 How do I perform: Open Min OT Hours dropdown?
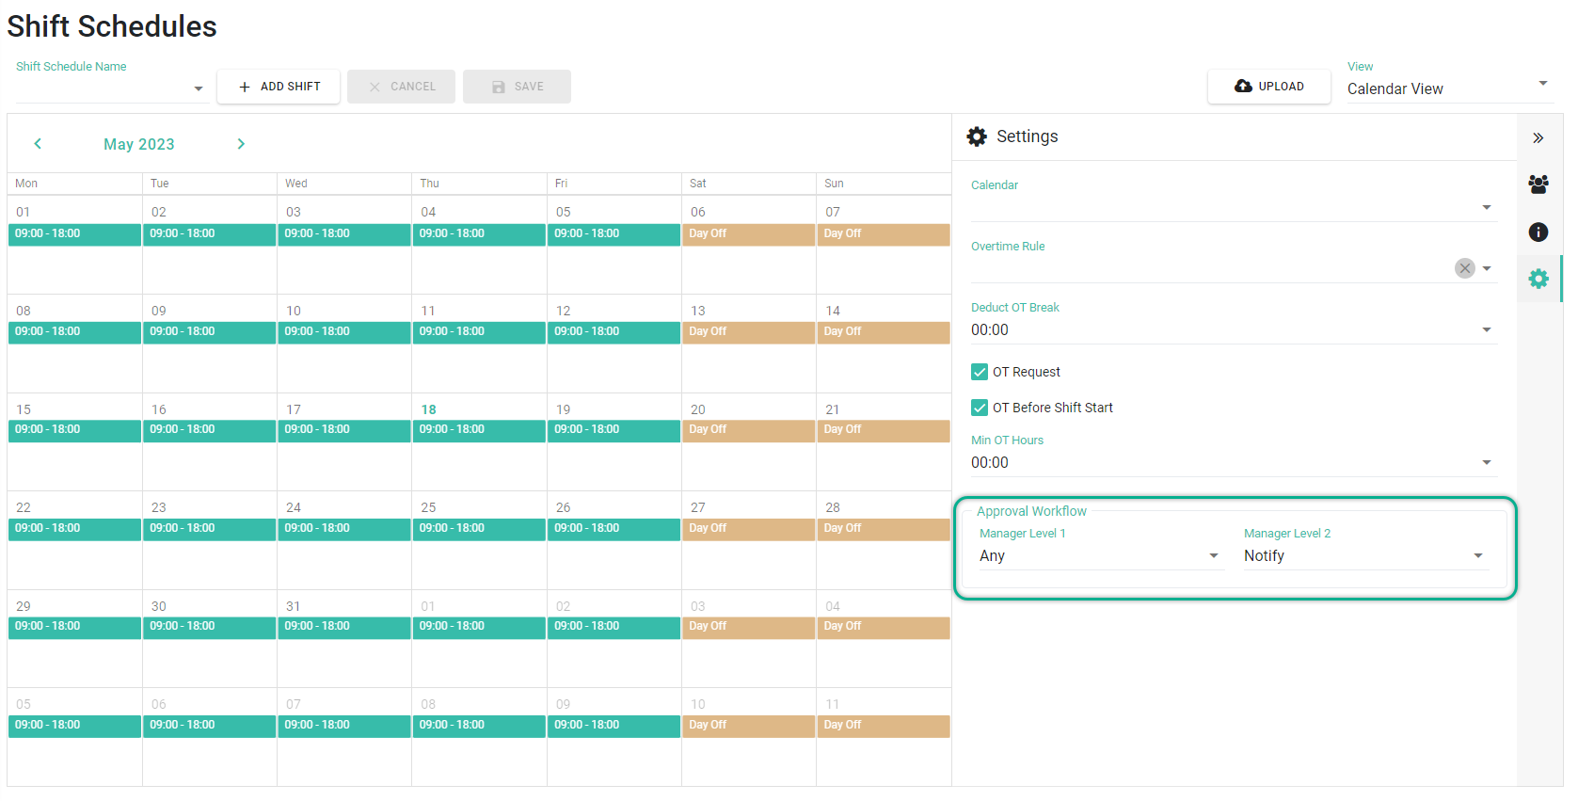1234,462
